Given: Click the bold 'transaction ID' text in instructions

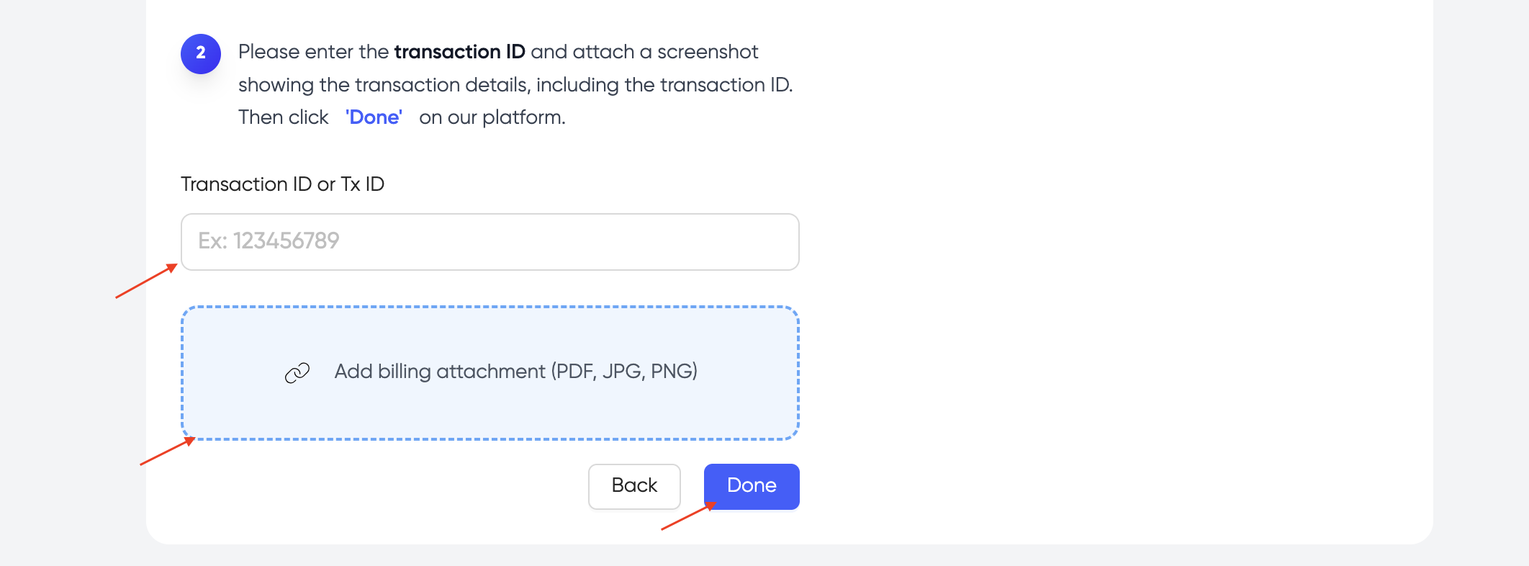Looking at the screenshot, I should [x=461, y=51].
